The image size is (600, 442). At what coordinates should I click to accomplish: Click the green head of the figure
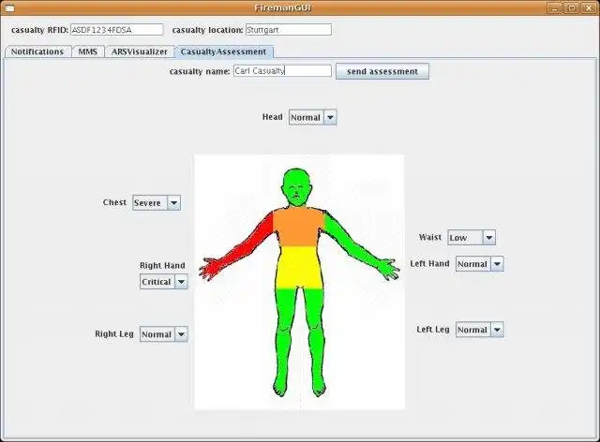(296, 187)
